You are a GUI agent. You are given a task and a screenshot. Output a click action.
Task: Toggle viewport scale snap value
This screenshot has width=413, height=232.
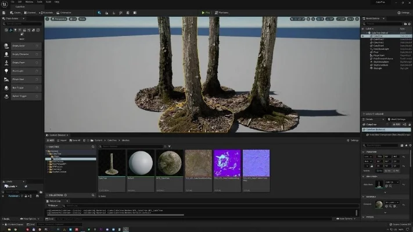pyautogui.click(x=341, y=19)
